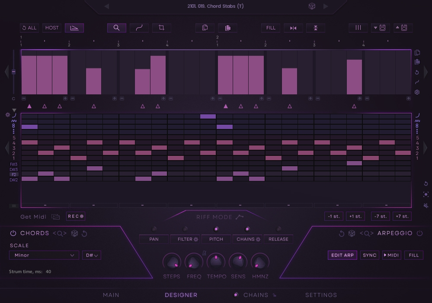
Task: Click the horizontal flip icon
Action: click(x=293, y=28)
